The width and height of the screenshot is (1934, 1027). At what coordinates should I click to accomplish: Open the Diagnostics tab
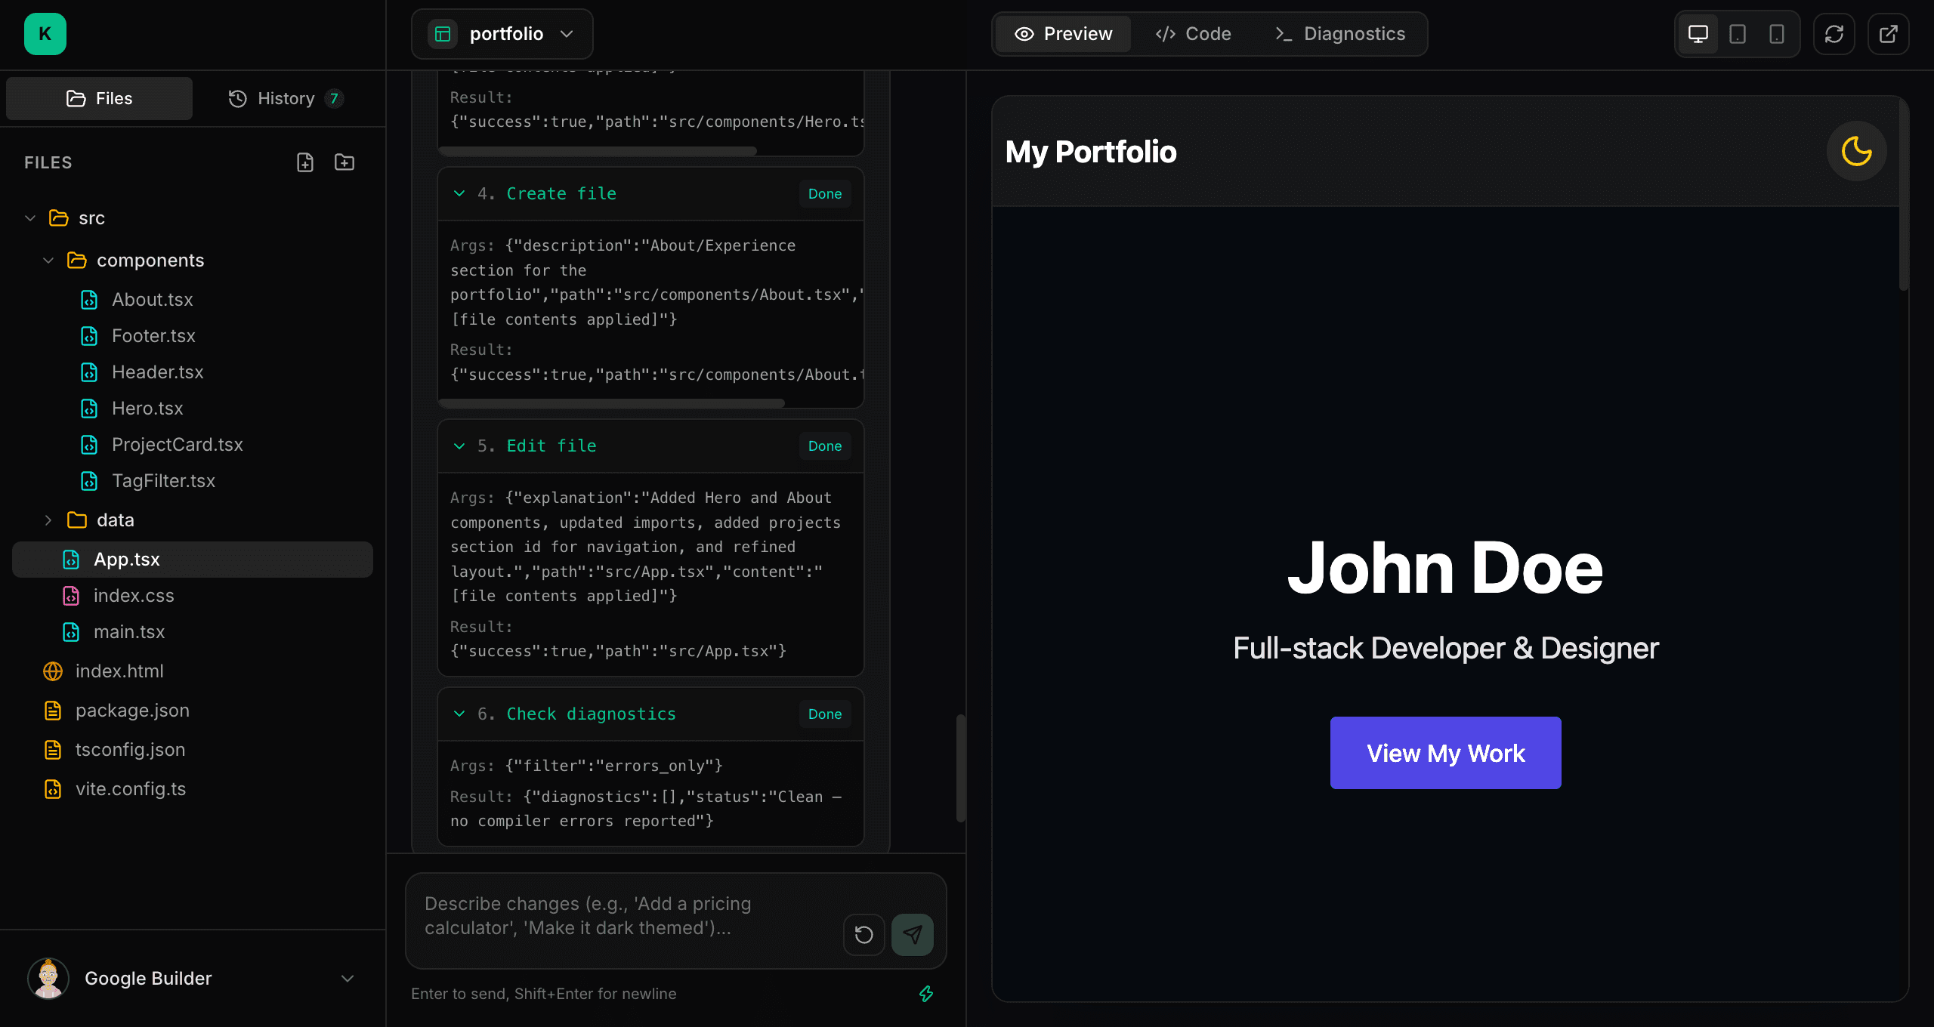click(1339, 34)
